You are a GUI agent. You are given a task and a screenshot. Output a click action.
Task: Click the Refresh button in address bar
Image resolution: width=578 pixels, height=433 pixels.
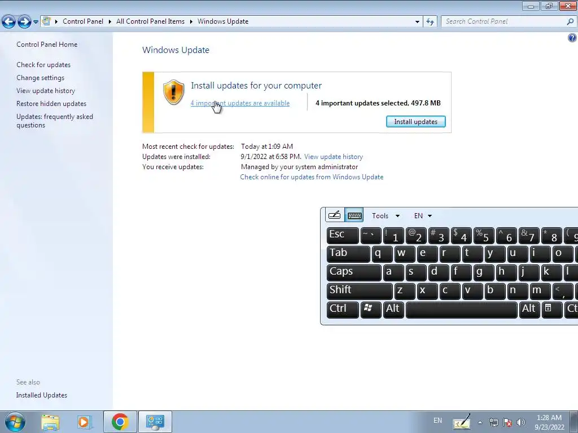[x=430, y=22]
